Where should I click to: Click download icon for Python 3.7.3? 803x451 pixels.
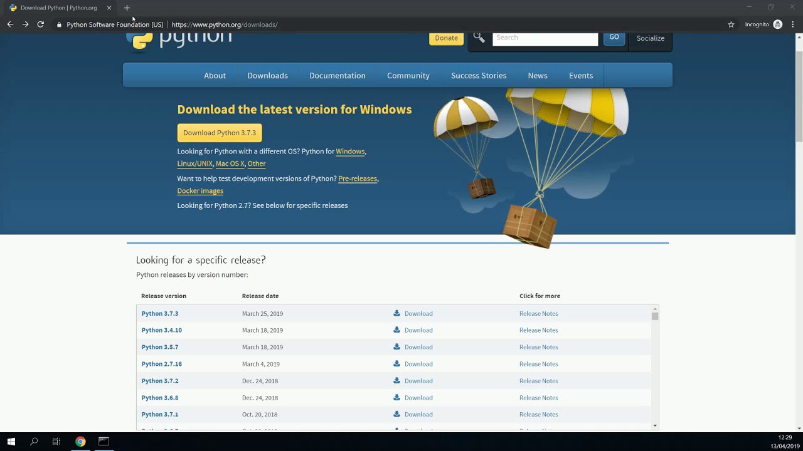[x=396, y=313]
